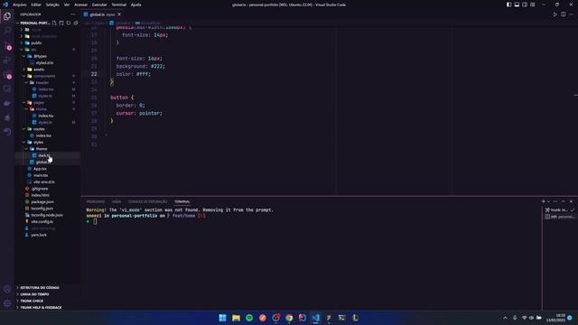Open launch profile dropdown beside new terminal
The height and width of the screenshot is (325, 578).
[548, 201]
